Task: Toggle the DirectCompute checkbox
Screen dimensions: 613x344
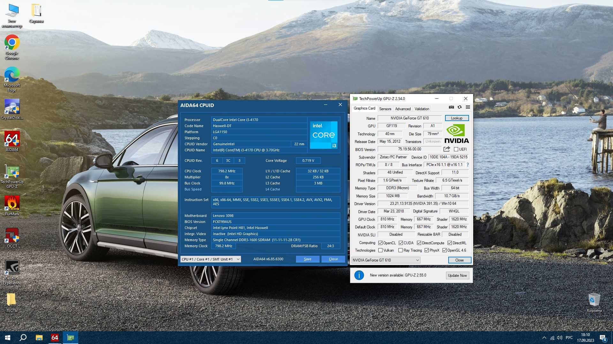Action: [x=419, y=243]
